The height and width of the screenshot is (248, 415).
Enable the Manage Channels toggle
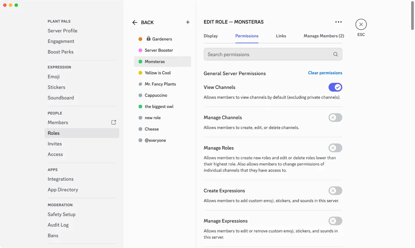(335, 117)
